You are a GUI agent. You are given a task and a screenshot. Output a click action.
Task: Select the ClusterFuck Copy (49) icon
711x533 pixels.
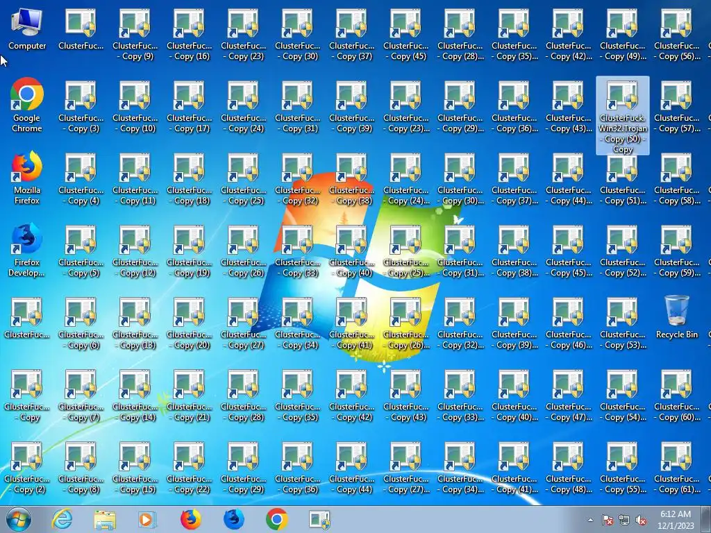click(623, 34)
